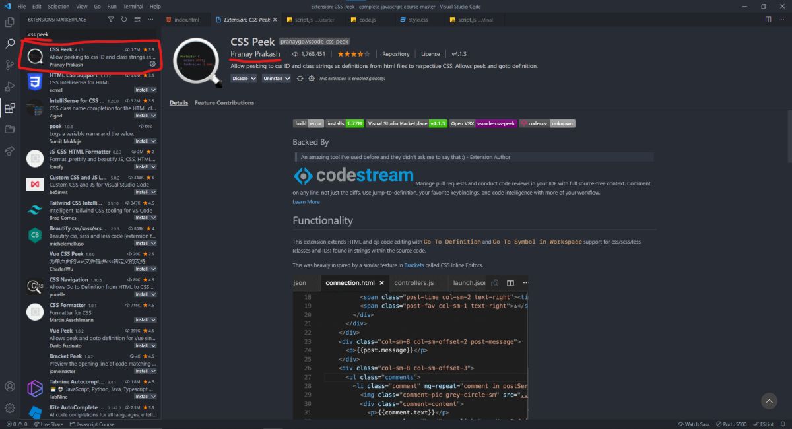Open editor more actions ellipsis

point(782,20)
